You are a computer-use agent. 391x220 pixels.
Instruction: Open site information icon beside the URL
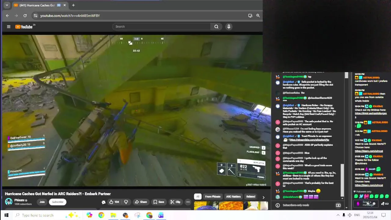coord(35,16)
